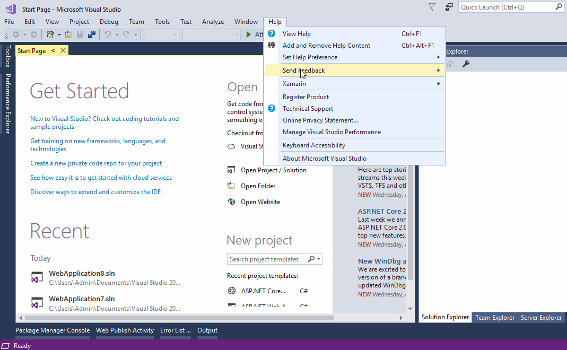This screenshot has width=567, height=350.
Task: Pin the Start Page tab
Action: (x=53, y=50)
